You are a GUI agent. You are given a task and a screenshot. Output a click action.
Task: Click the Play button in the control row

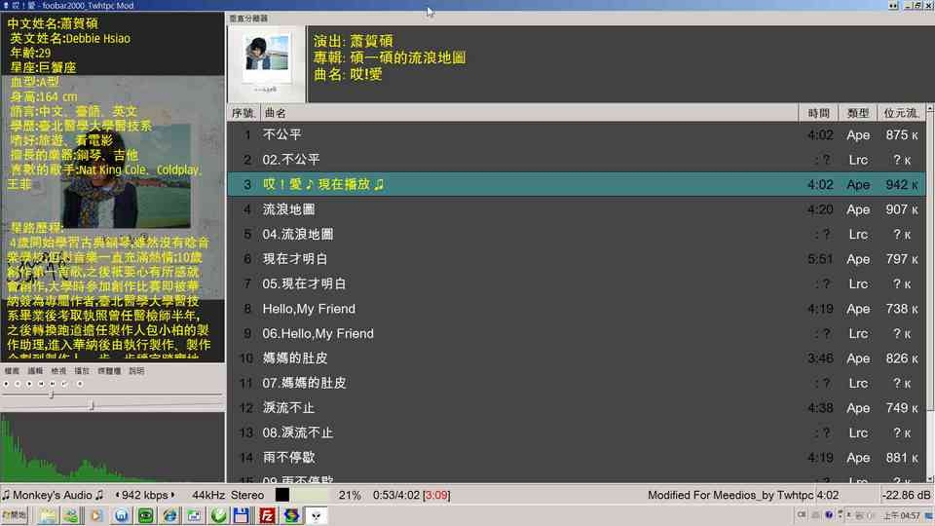(29, 384)
